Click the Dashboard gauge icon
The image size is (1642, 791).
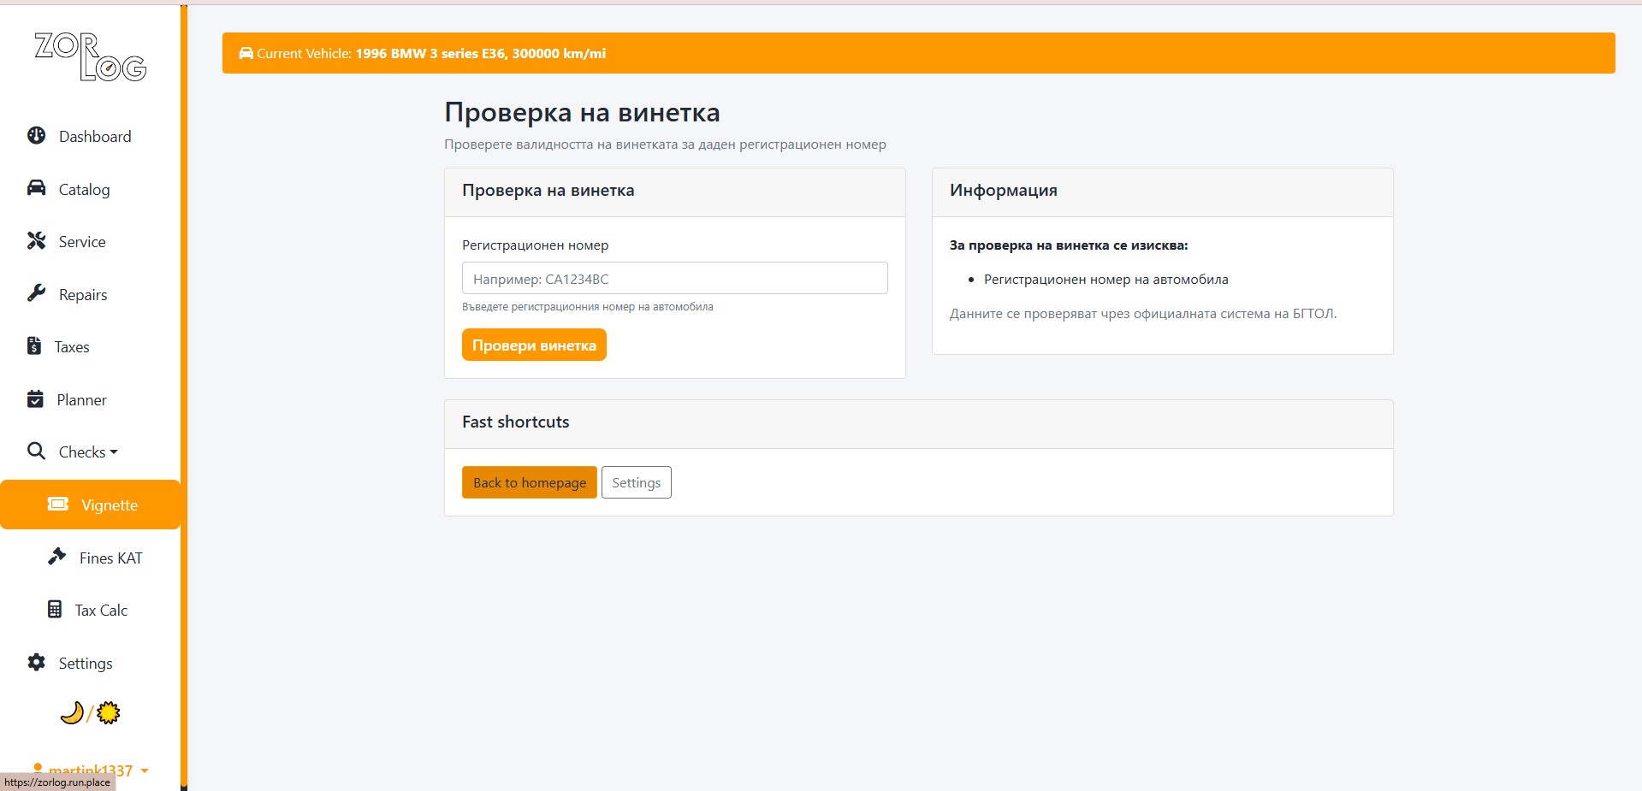(36, 136)
